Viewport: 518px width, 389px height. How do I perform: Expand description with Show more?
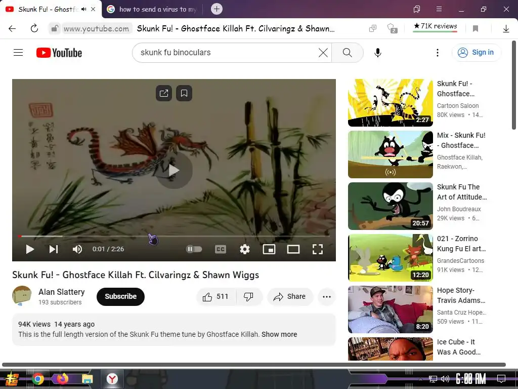pos(279,334)
